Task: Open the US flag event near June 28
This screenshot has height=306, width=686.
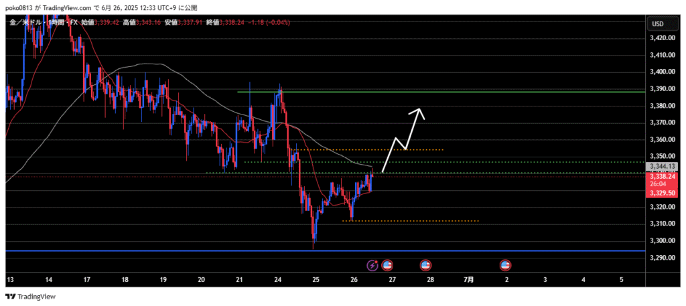Action: pos(425,265)
